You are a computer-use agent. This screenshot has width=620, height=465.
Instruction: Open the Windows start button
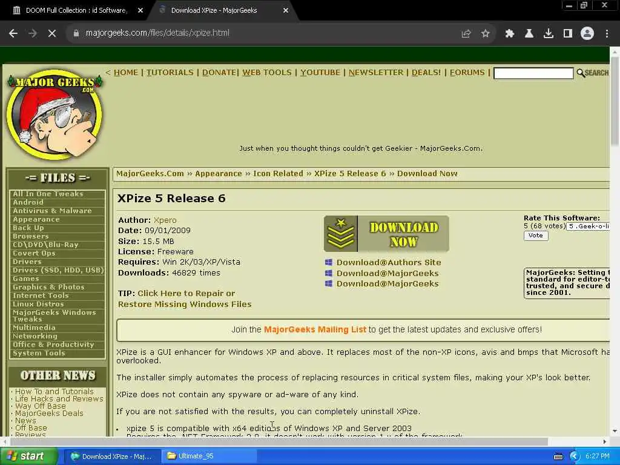click(28, 457)
